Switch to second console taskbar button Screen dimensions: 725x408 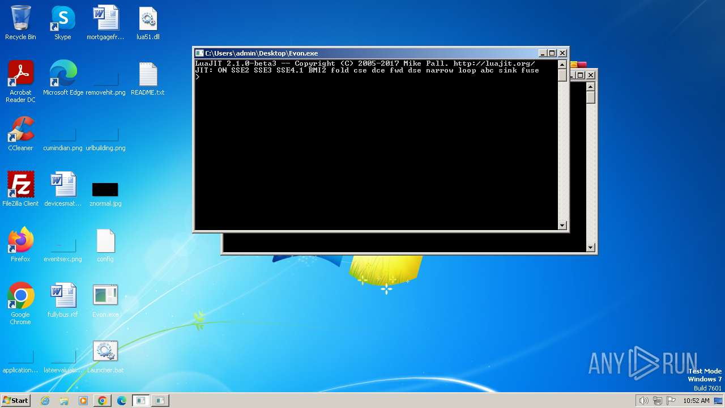tap(160, 401)
